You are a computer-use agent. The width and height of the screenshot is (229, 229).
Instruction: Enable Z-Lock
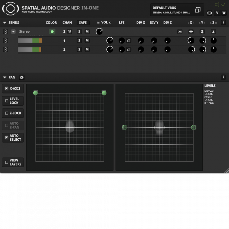(13, 113)
